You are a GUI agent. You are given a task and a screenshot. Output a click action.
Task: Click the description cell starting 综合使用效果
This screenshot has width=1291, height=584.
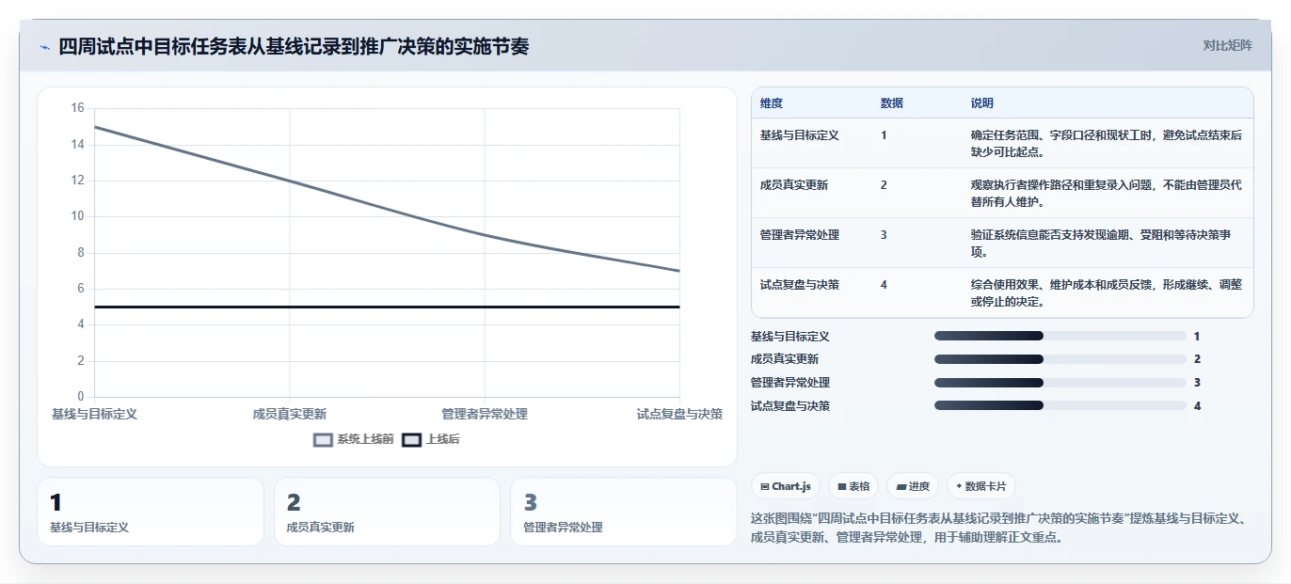[x=1107, y=292]
